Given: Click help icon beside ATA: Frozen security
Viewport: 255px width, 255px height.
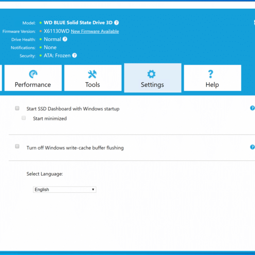Looking at the screenshot, I should pyautogui.click(x=75, y=55).
